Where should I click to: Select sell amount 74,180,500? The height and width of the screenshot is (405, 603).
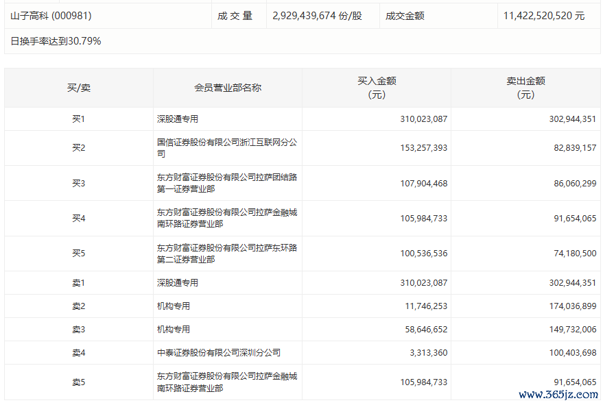(575, 254)
